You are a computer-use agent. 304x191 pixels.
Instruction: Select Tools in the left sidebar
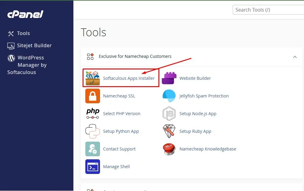pyautogui.click(x=24, y=34)
